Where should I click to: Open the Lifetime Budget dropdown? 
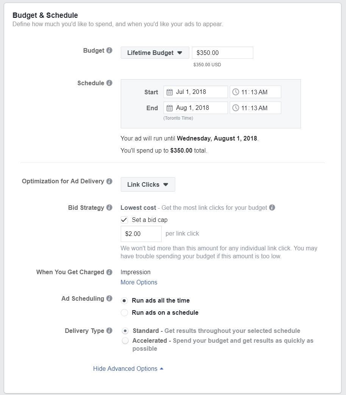[x=154, y=53]
